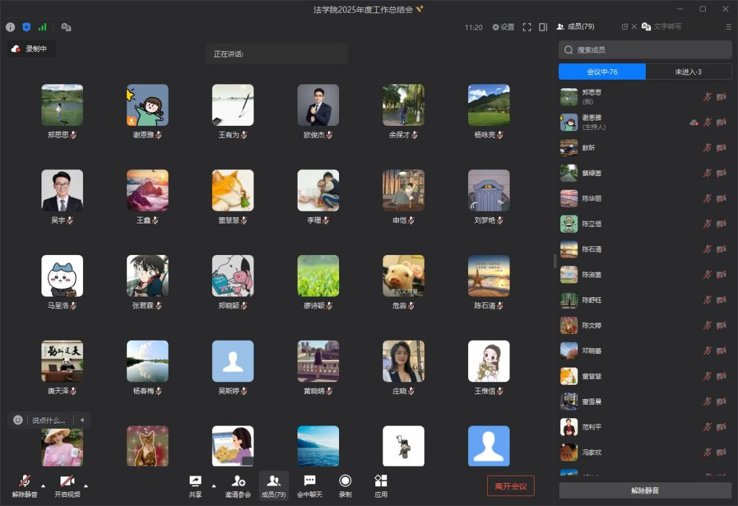Enter full screen mode via the top icon
The height and width of the screenshot is (506, 738).
[527, 28]
